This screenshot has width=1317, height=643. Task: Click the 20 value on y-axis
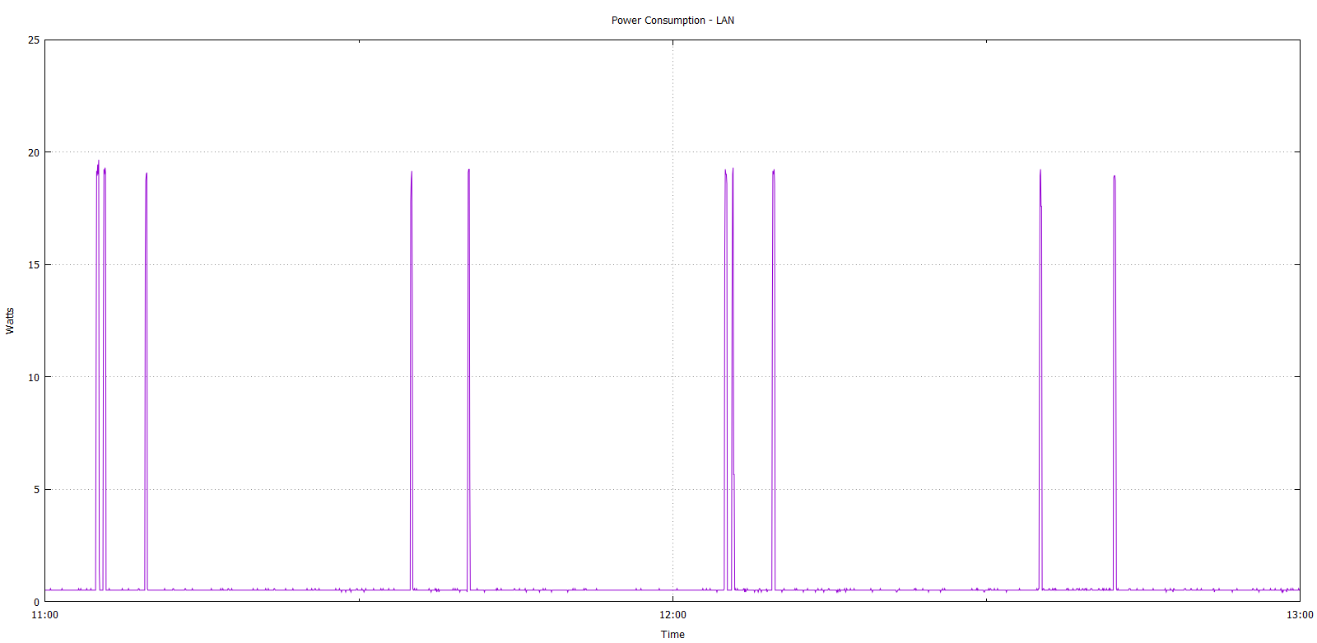click(x=34, y=152)
